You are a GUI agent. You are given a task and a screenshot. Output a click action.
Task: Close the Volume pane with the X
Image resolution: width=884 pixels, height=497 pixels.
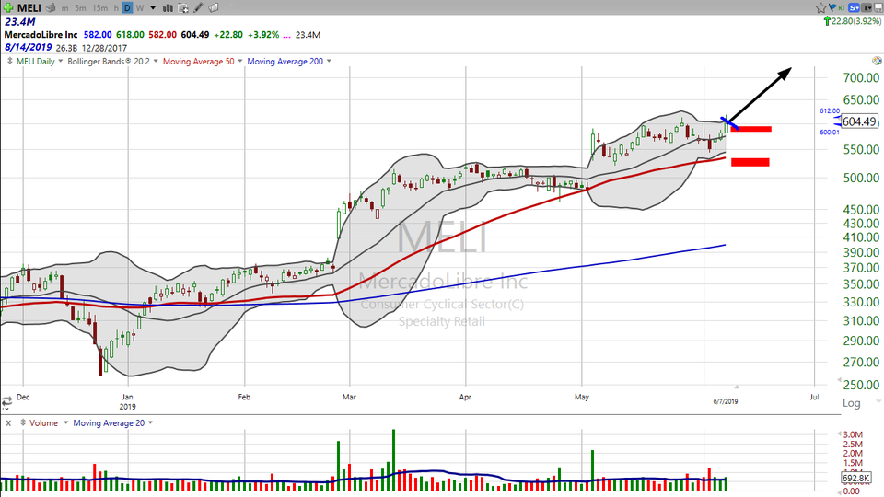[8, 422]
